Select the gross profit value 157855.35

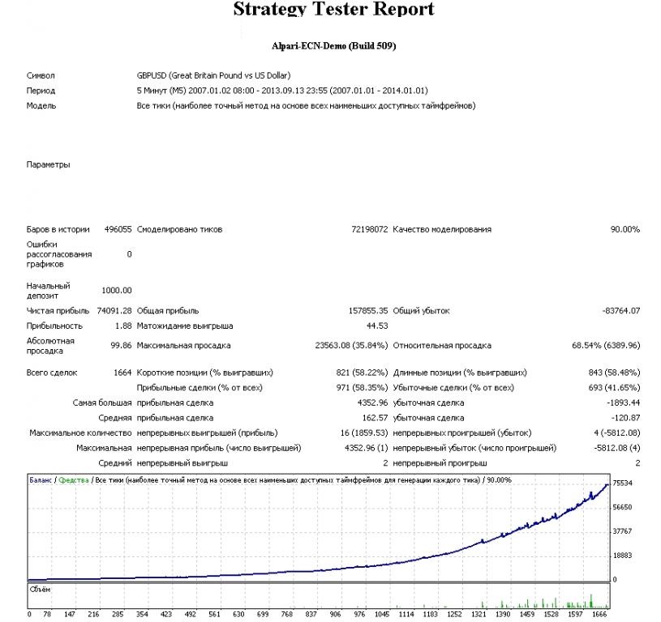(x=368, y=311)
